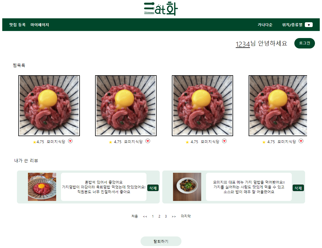322x248 pixels.
Task: Jump to the 마지막 page
Action: click(186, 216)
